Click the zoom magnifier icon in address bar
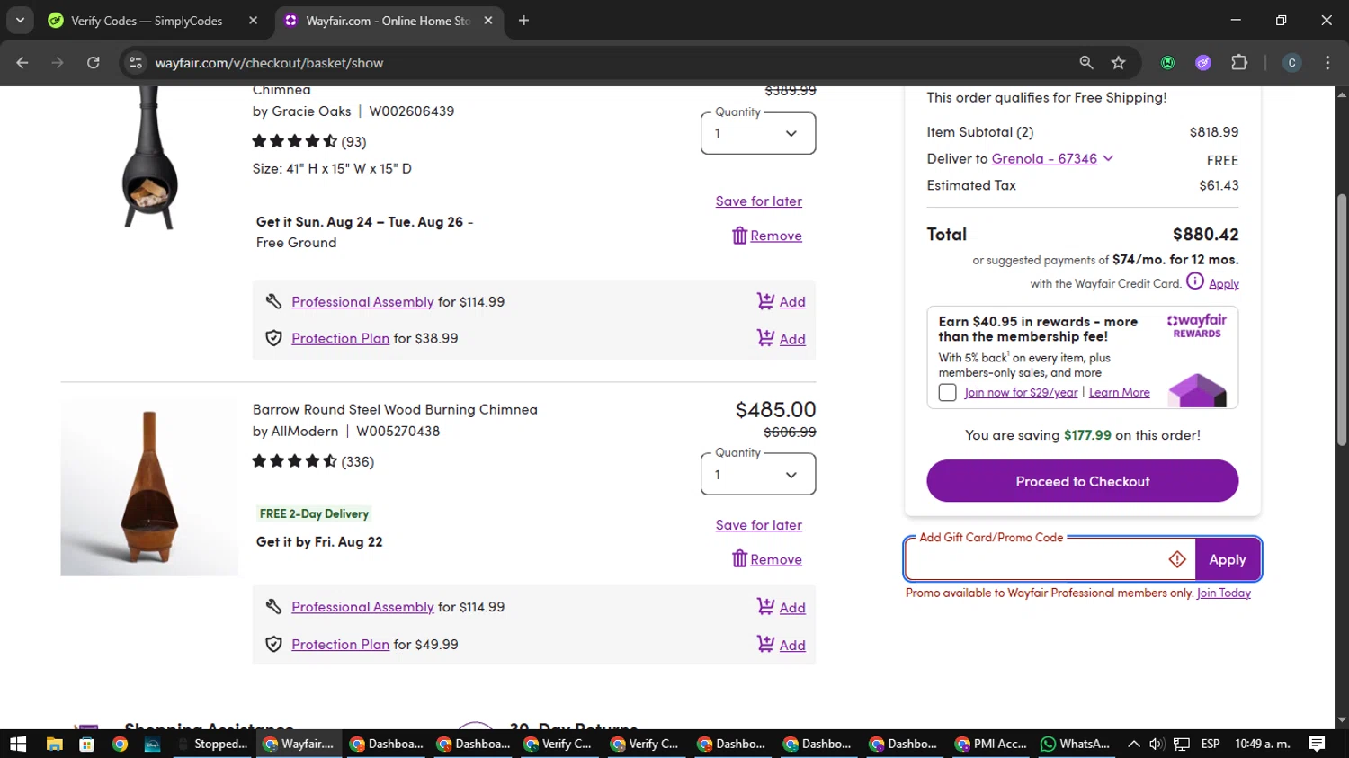 point(1086,63)
